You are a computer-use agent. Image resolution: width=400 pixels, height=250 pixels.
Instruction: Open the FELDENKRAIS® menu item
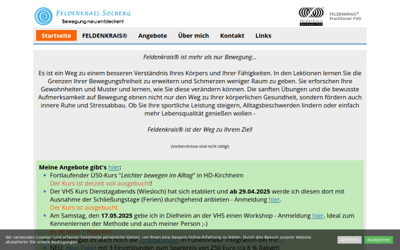pyautogui.click(x=105, y=35)
